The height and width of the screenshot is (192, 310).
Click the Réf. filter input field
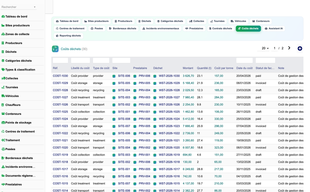(60, 60)
